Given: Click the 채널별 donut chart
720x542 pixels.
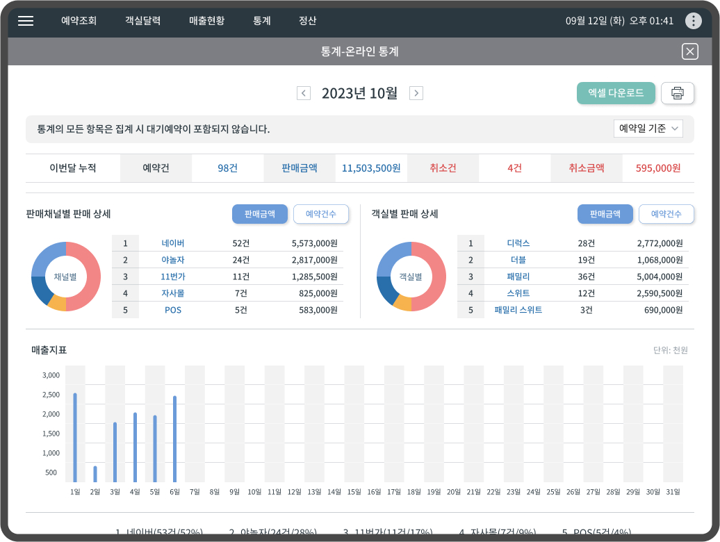Looking at the screenshot, I should pos(65,277).
